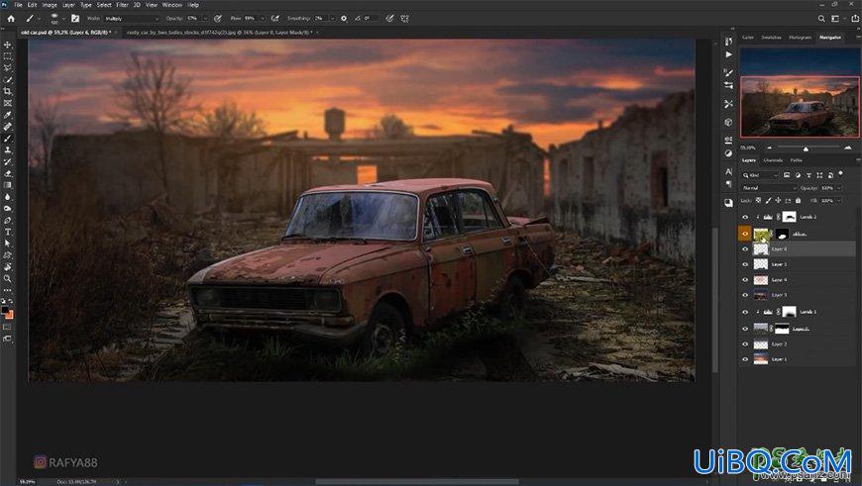Open the workspace switcher icon
Screen dimensions: 862x486
tap(835, 18)
